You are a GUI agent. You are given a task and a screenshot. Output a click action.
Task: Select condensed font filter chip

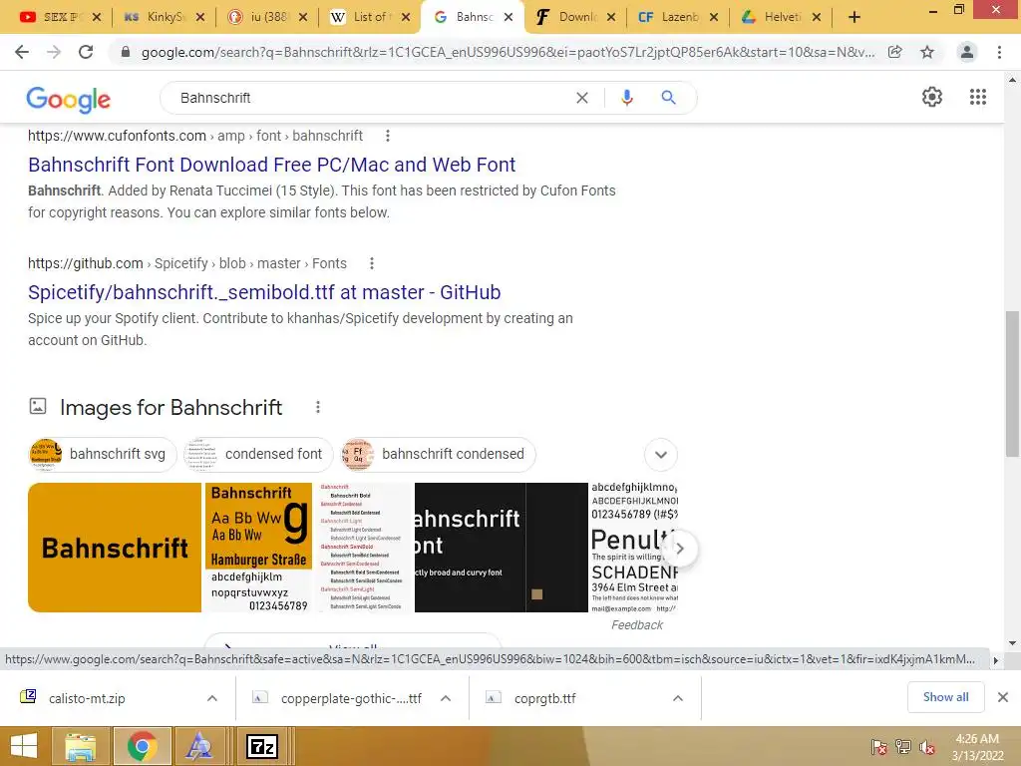click(x=258, y=455)
